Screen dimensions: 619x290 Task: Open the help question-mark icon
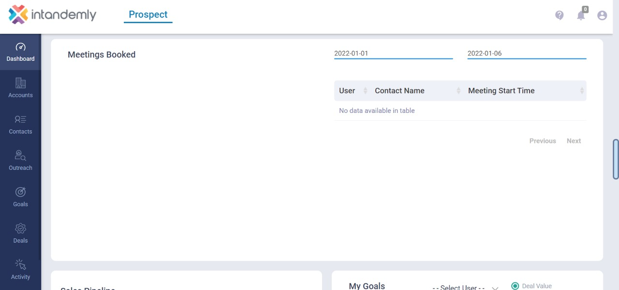point(560,15)
